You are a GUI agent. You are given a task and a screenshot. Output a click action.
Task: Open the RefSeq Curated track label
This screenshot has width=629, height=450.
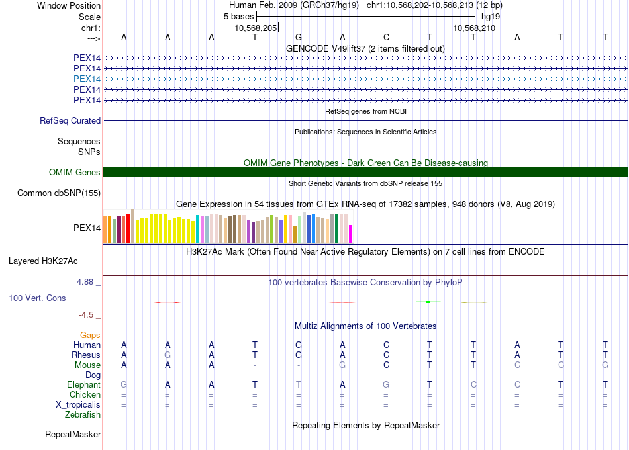click(x=70, y=121)
